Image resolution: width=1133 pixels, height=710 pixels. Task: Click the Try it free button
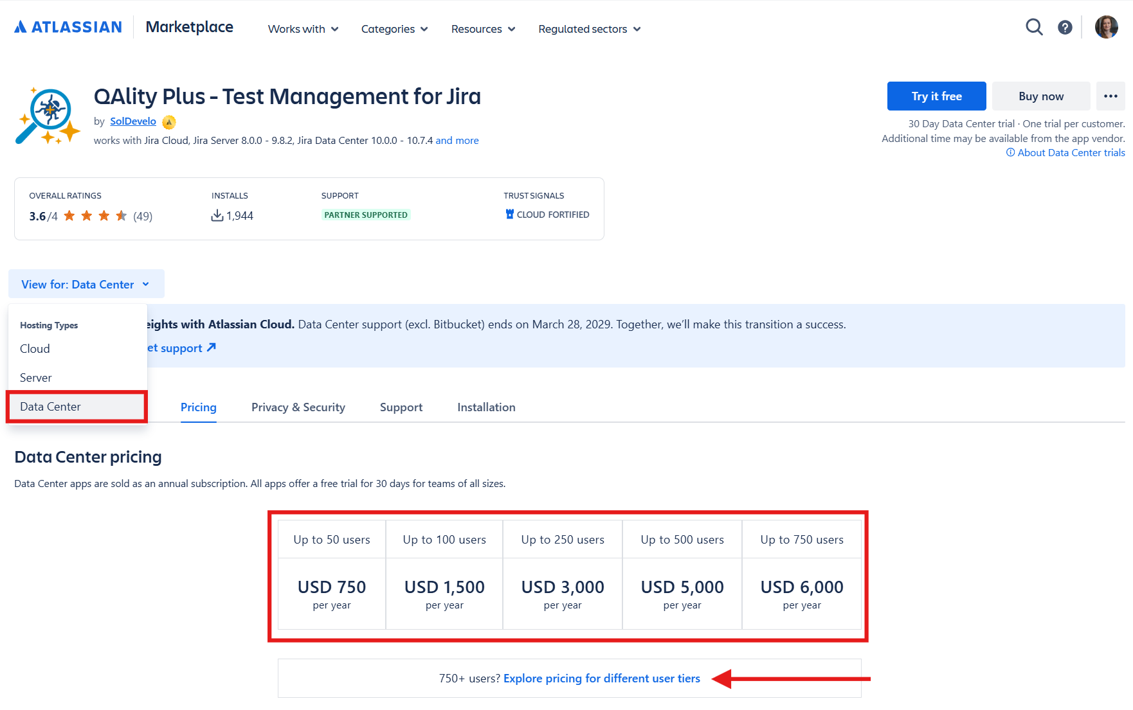coord(936,96)
